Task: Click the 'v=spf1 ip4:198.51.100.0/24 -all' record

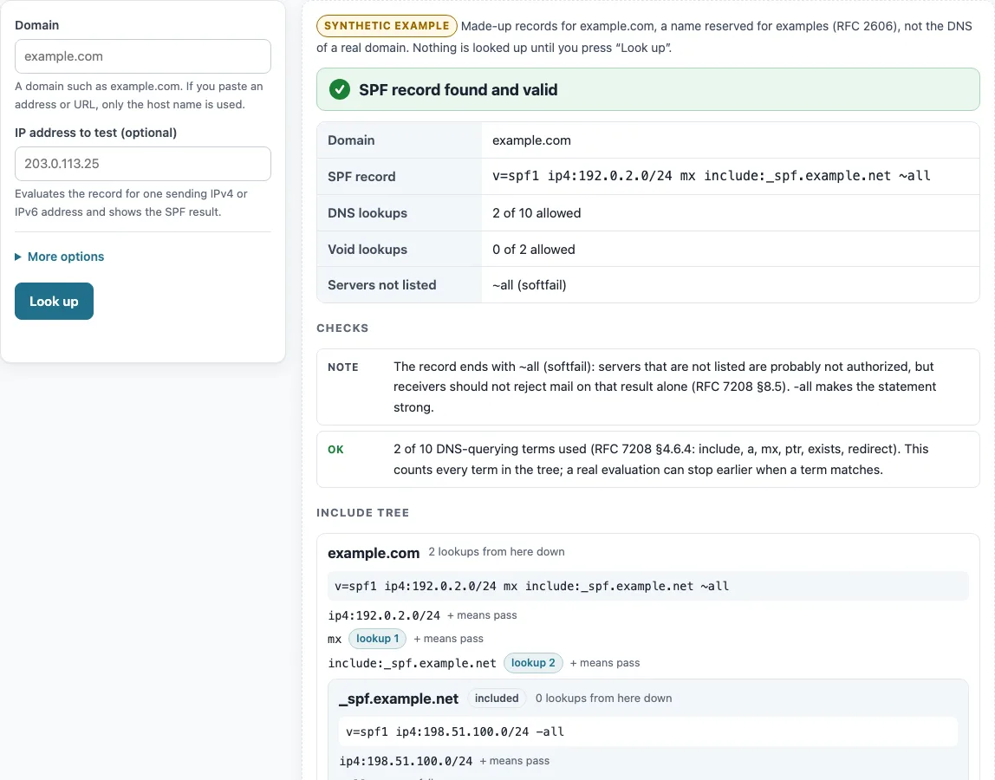Action: 455,731
